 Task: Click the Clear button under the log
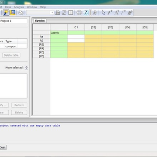tap(3, 147)
